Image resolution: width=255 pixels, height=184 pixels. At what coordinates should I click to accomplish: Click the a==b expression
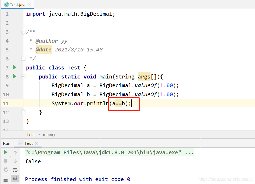tap(119, 103)
